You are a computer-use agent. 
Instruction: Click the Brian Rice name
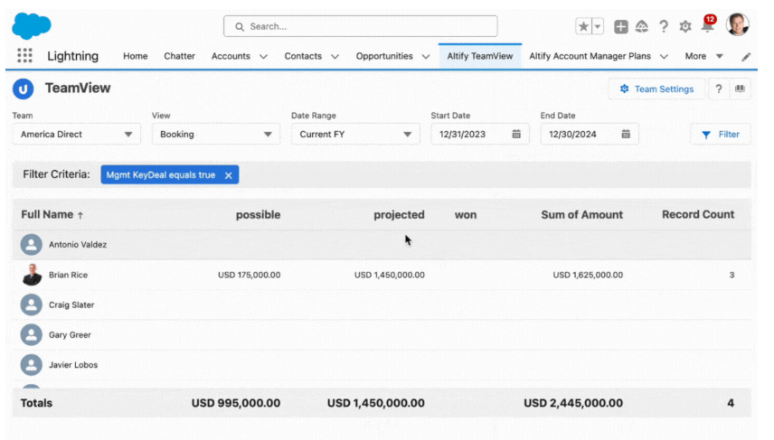(68, 275)
